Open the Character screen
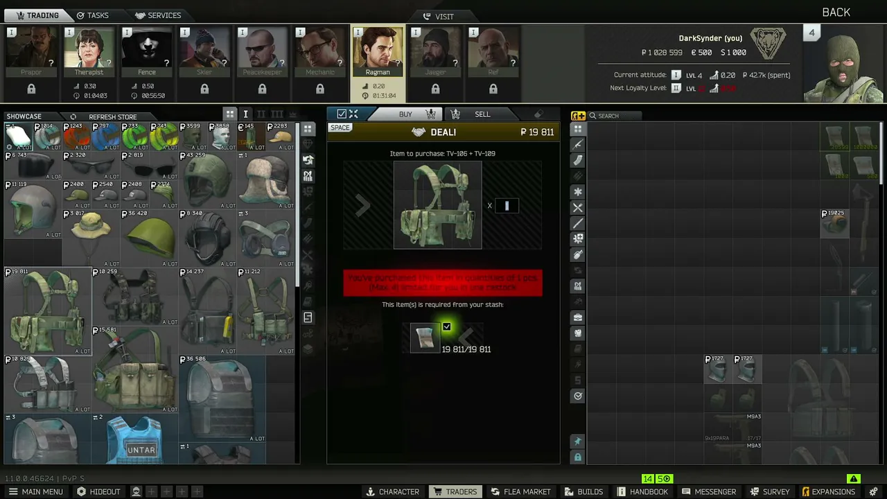887x499 pixels. 392,491
